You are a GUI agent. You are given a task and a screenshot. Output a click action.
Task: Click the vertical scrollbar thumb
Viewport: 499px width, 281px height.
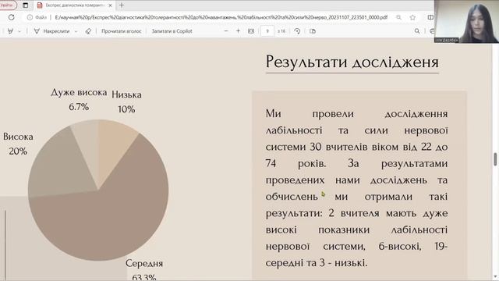(495, 159)
